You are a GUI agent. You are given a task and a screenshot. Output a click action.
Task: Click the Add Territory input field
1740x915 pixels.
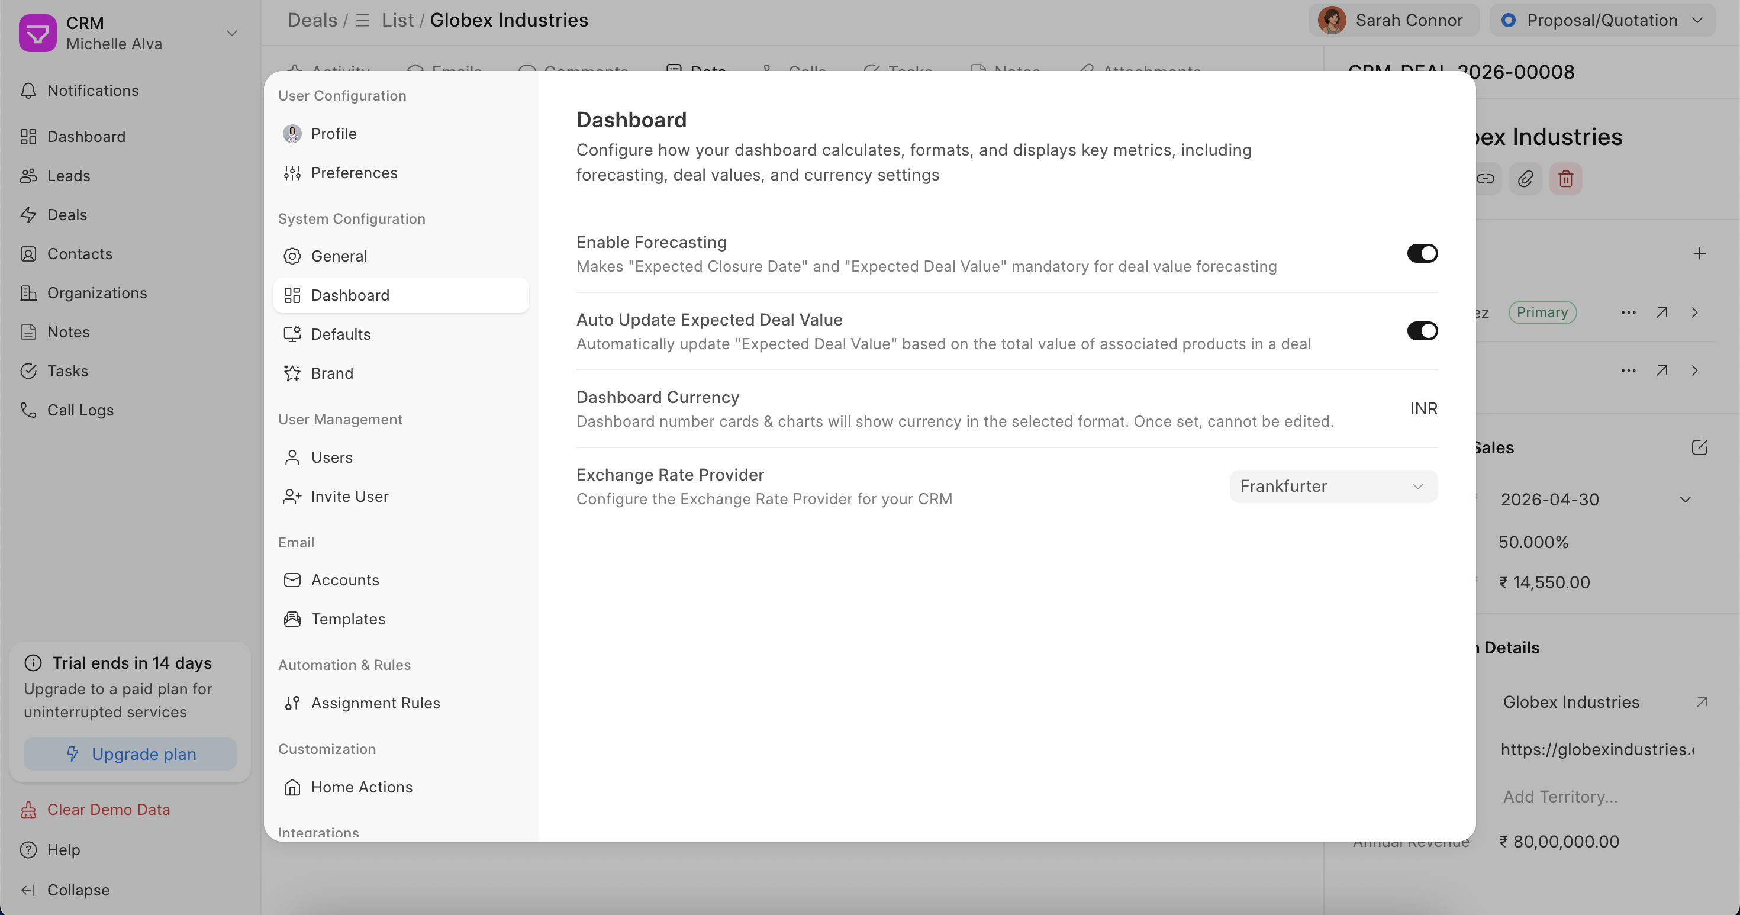[x=1560, y=797]
